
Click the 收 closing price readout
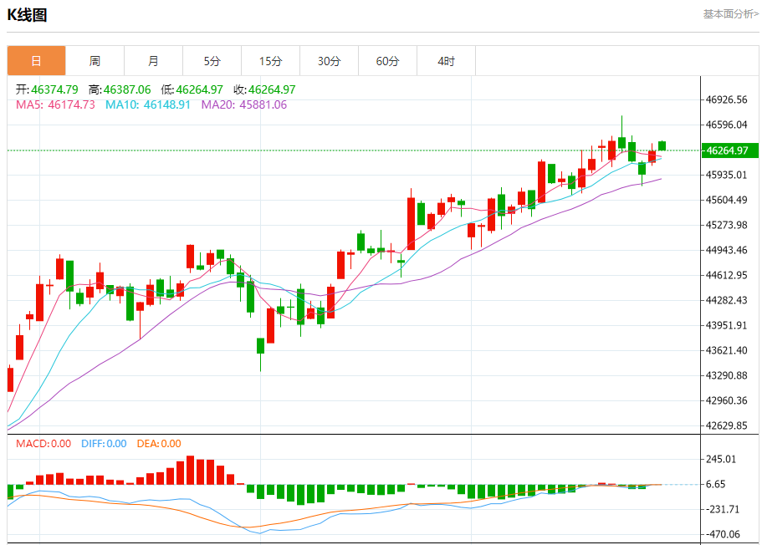click(x=264, y=89)
